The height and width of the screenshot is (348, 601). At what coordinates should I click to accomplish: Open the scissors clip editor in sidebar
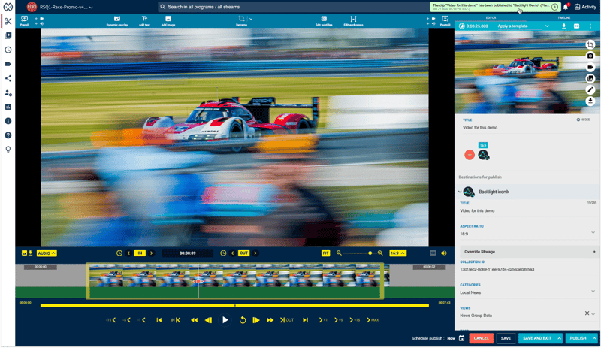(x=8, y=21)
